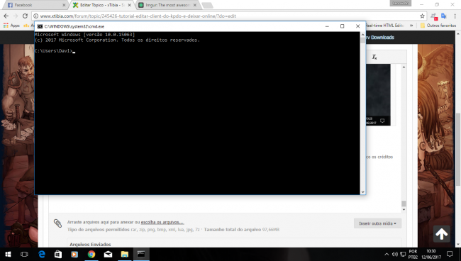Click the back-to-top arrow button

441,234
